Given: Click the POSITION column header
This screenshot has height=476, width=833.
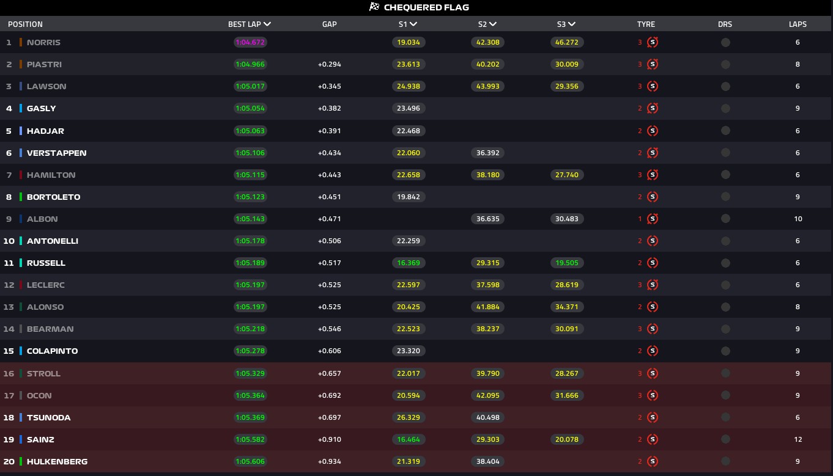Looking at the screenshot, I should pos(25,24).
